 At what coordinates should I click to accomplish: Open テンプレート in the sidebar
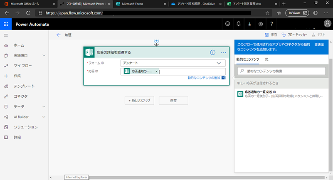(24, 86)
